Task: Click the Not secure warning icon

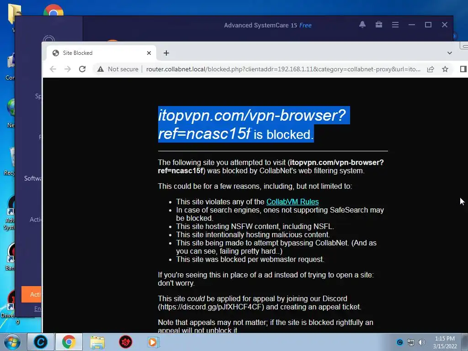Action: 101,69
